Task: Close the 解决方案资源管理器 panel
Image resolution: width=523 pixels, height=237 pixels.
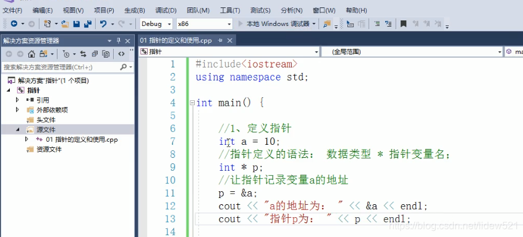Action: [127, 41]
